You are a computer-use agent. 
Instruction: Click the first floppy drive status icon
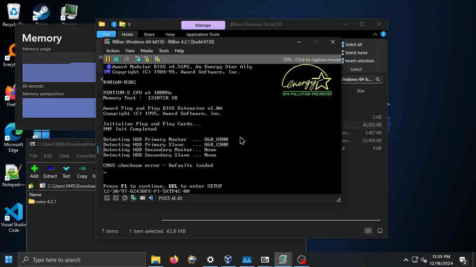coord(107,198)
